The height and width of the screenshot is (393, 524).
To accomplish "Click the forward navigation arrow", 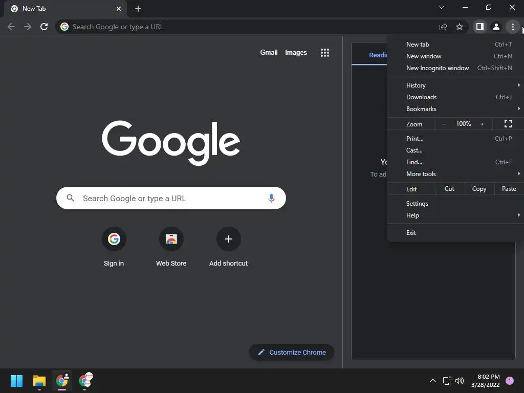I will pos(28,27).
